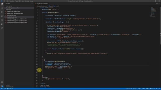Open the Source Control view
Viewport: 161px width, 90px height.
click(2, 12)
